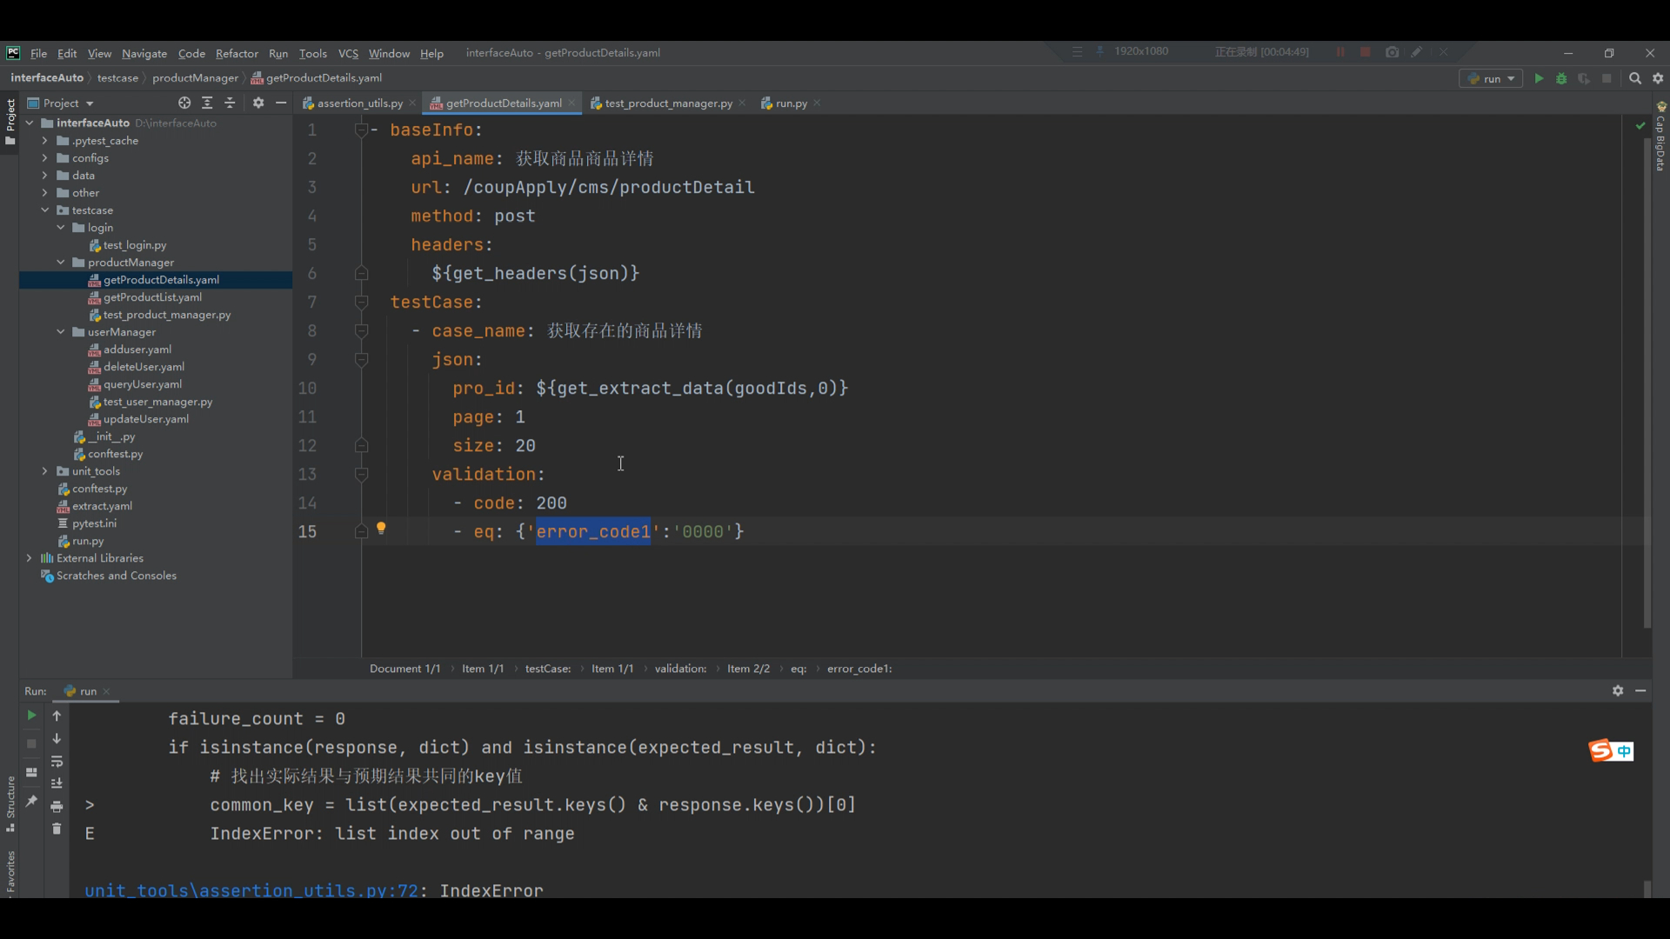Click the green Run button in the toolbar
The width and height of the screenshot is (1670, 939).
click(1539, 78)
